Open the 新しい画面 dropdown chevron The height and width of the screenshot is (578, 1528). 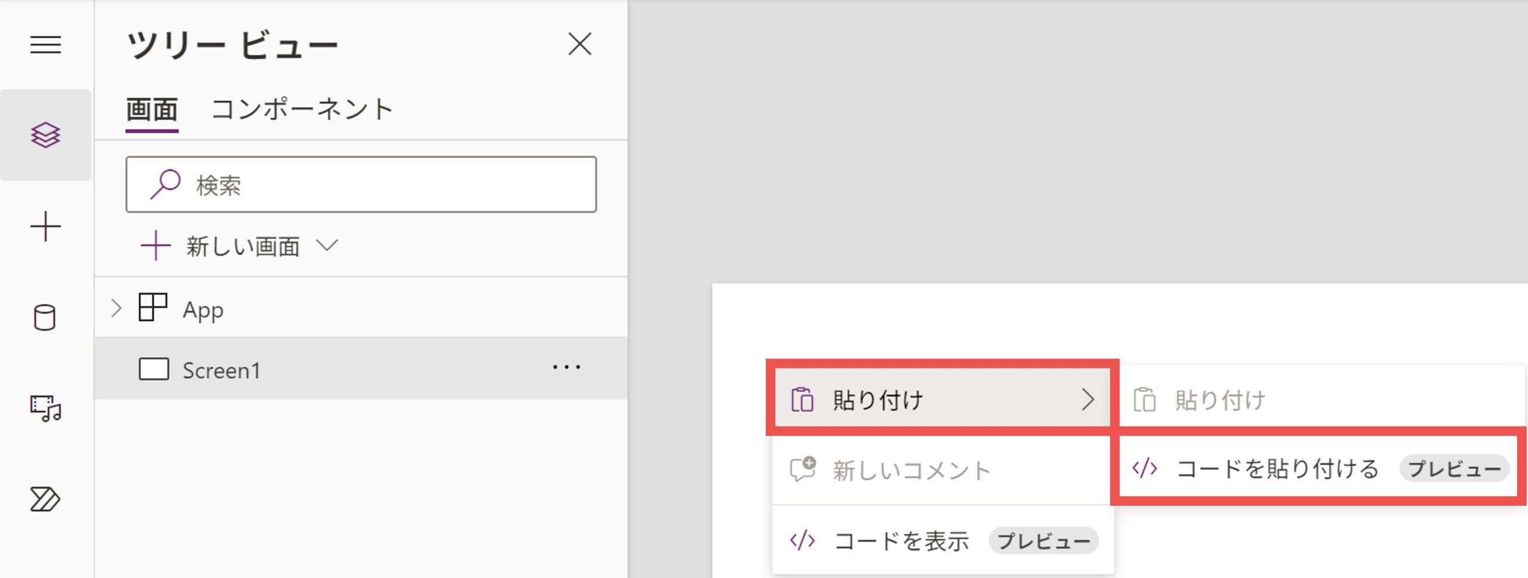click(x=327, y=245)
